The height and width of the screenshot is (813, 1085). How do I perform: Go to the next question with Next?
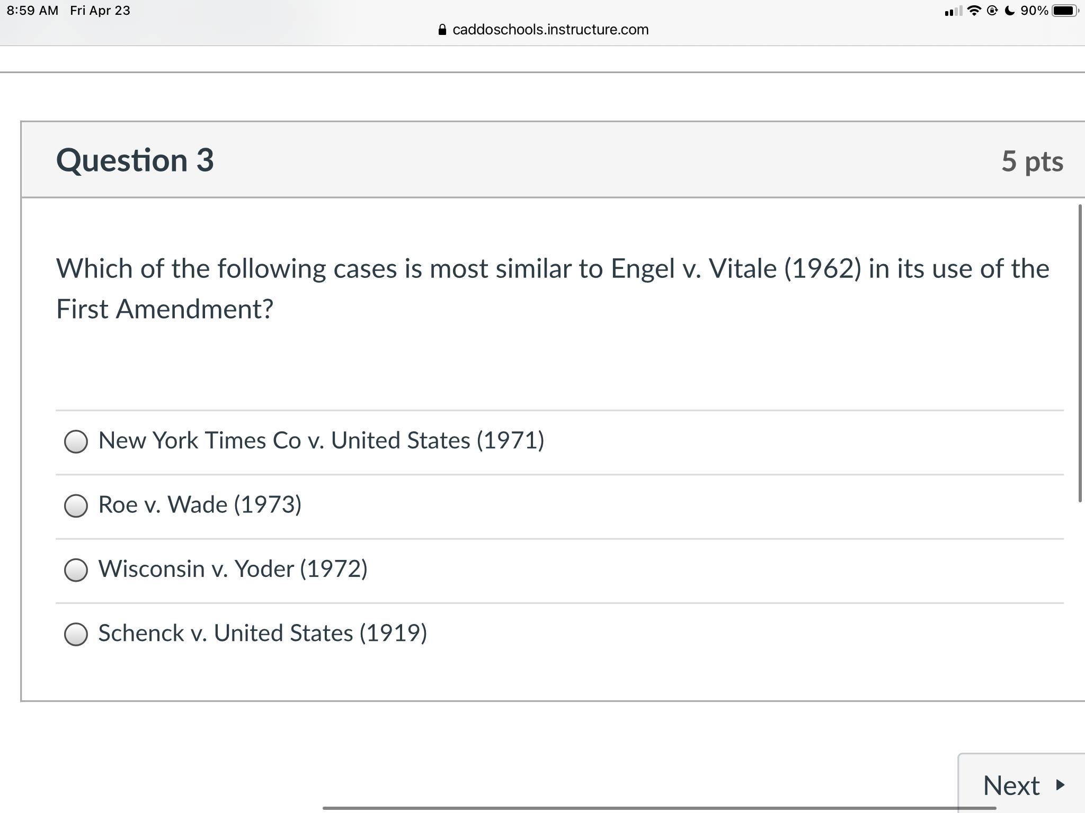coord(1021,784)
